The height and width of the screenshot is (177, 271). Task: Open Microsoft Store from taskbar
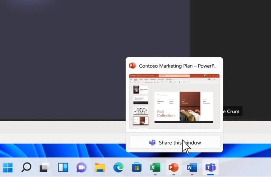(x=137, y=168)
